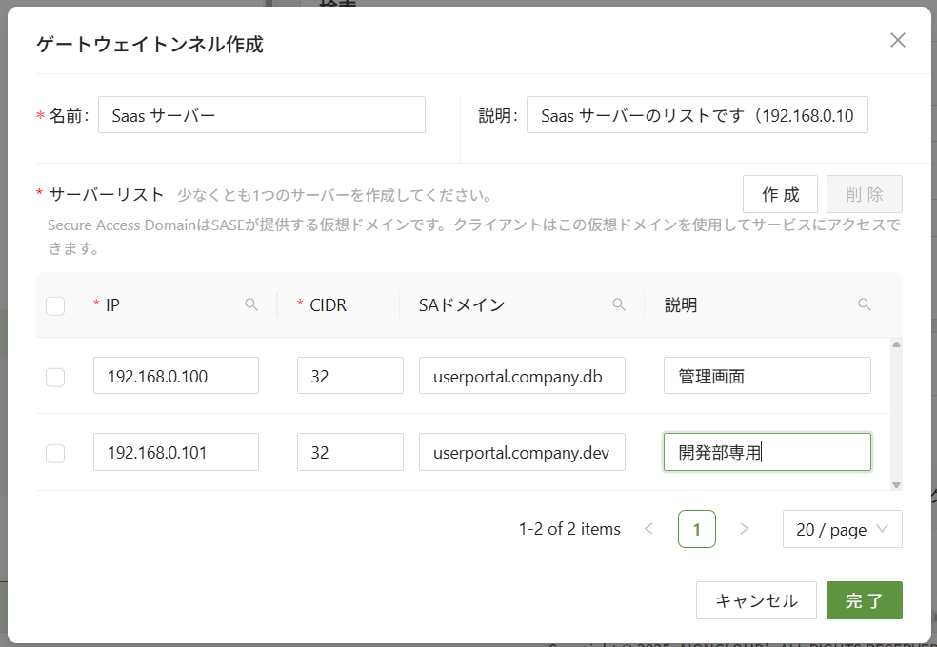This screenshot has width=937, height=647.
Task: Select page 1 in pagination
Action: (x=697, y=529)
